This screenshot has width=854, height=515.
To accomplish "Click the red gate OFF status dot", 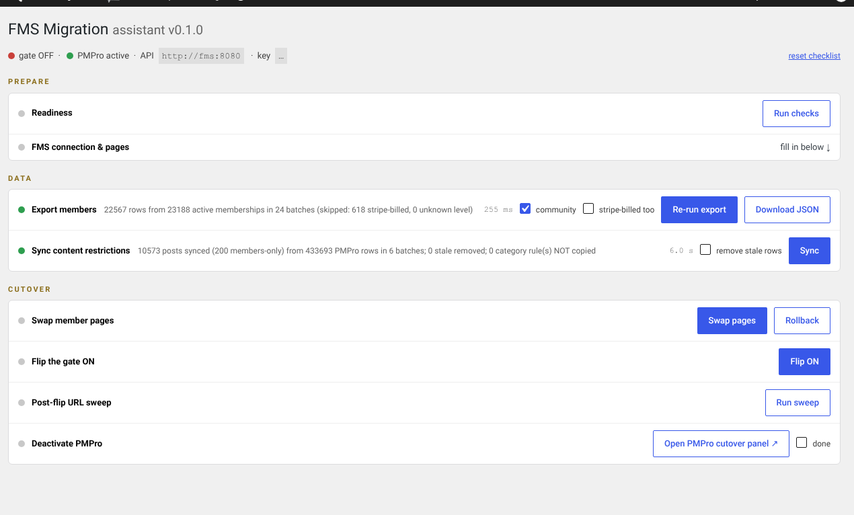I will pyautogui.click(x=11, y=56).
